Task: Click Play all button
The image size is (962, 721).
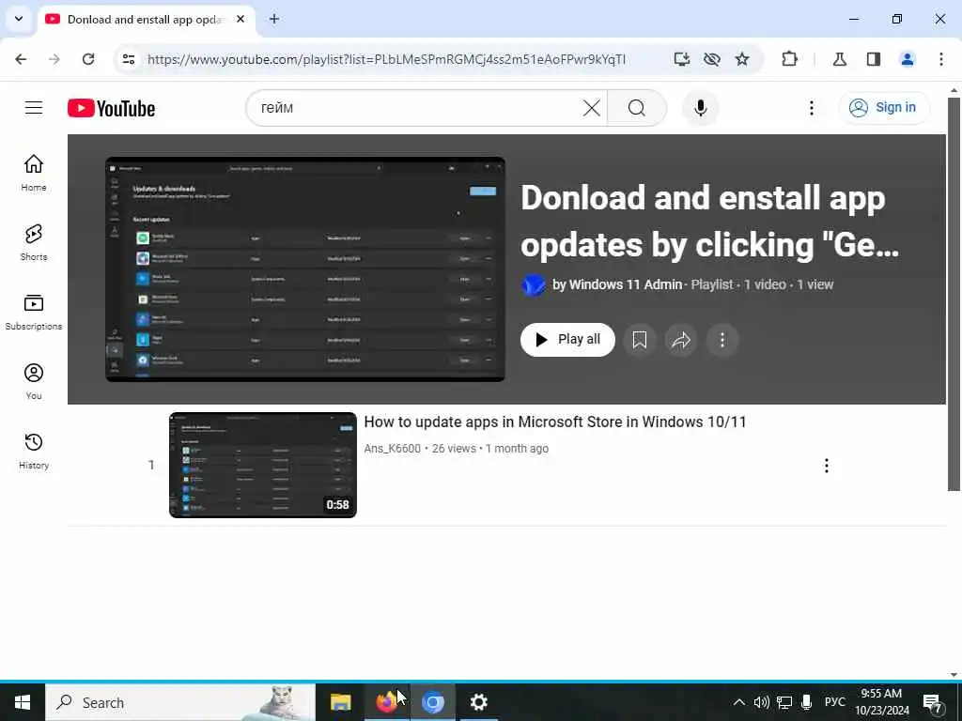Action: click(567, 340)
